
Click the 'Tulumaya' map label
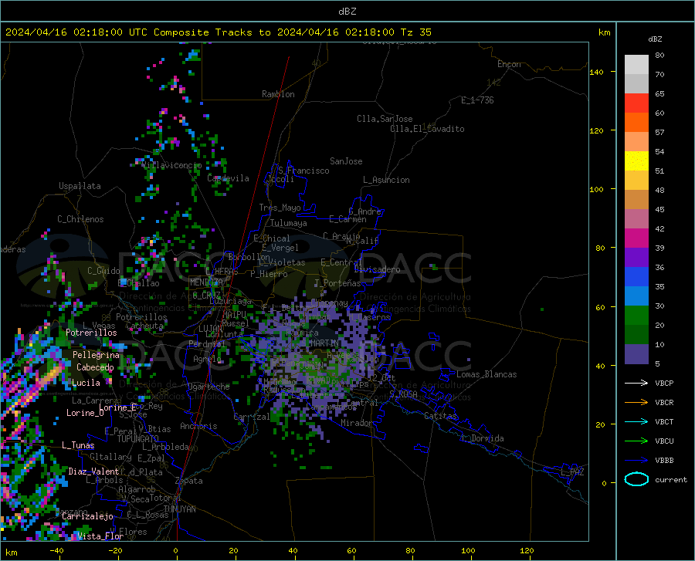(288, 223)
